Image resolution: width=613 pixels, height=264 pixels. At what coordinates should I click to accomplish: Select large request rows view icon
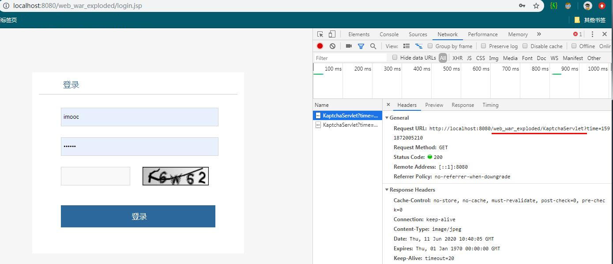[x=406, y=46]
